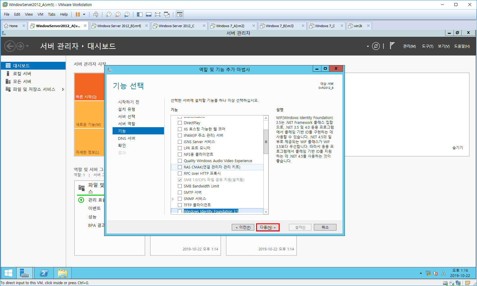Click the Unity mode icon
477x286 pixels.
167,14
